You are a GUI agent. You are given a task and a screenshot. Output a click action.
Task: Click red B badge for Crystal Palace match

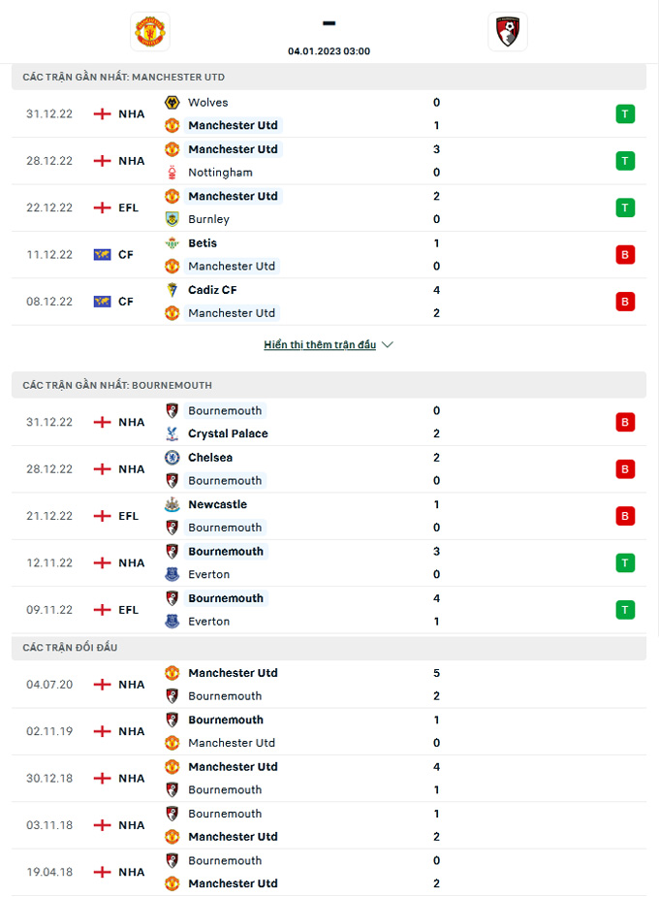(625, 422)
